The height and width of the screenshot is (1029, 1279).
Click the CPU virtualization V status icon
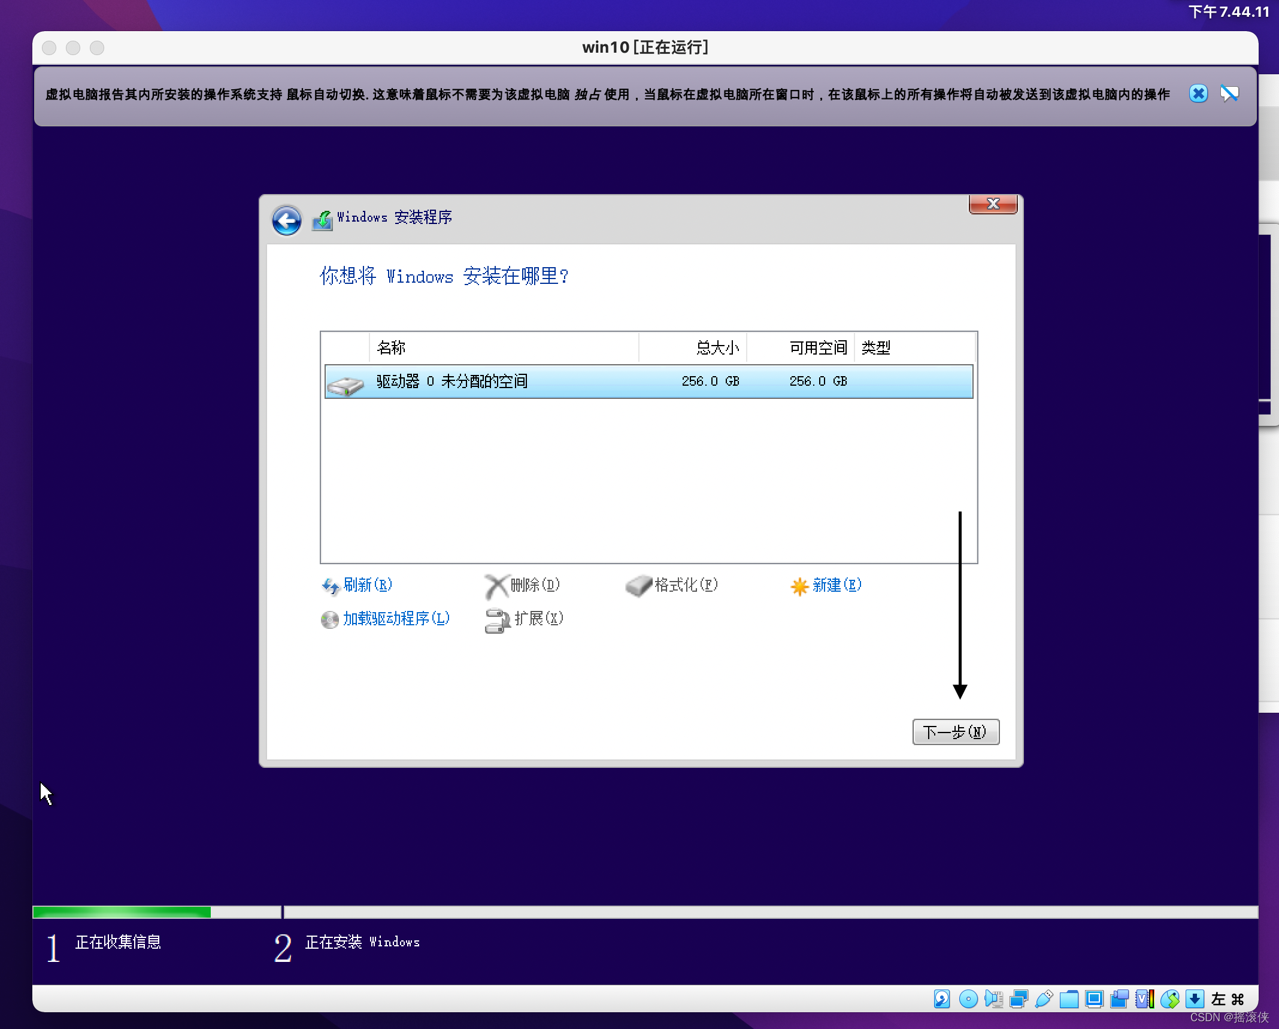[x=1144, y=998]
